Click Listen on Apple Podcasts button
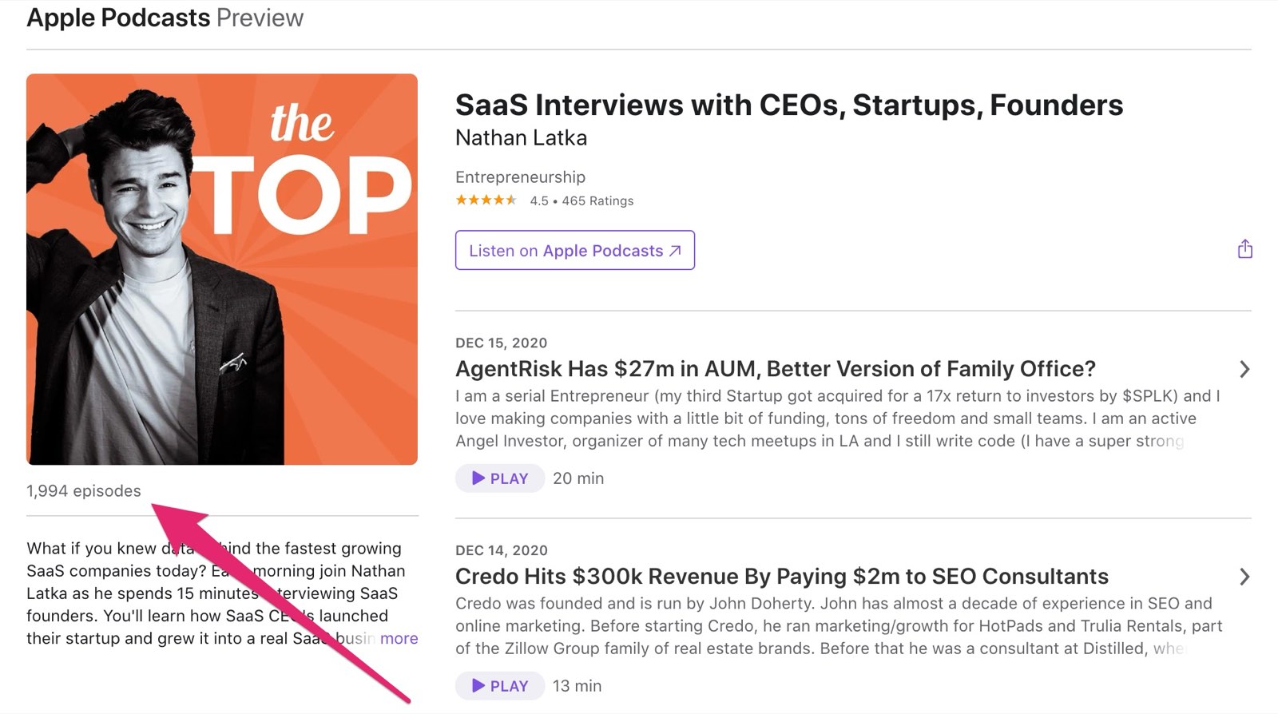 (x=575, y=250)
